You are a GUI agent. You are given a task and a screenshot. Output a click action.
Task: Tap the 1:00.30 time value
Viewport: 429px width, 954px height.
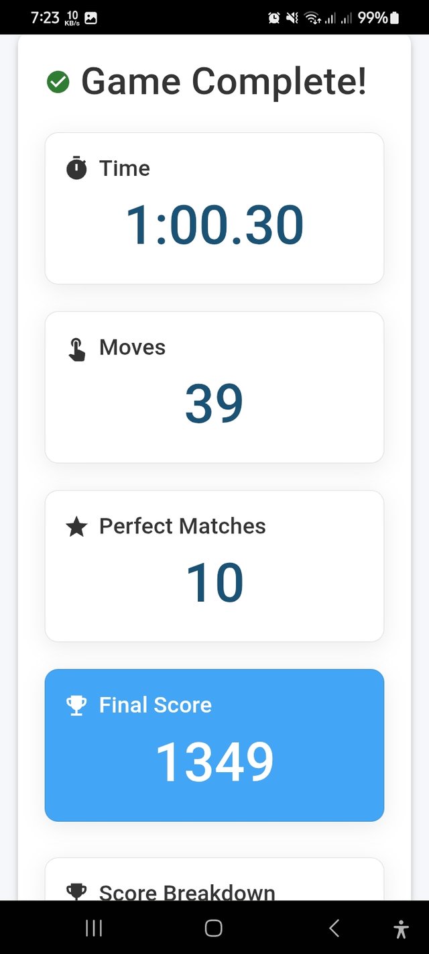click(x=214, y=225)
